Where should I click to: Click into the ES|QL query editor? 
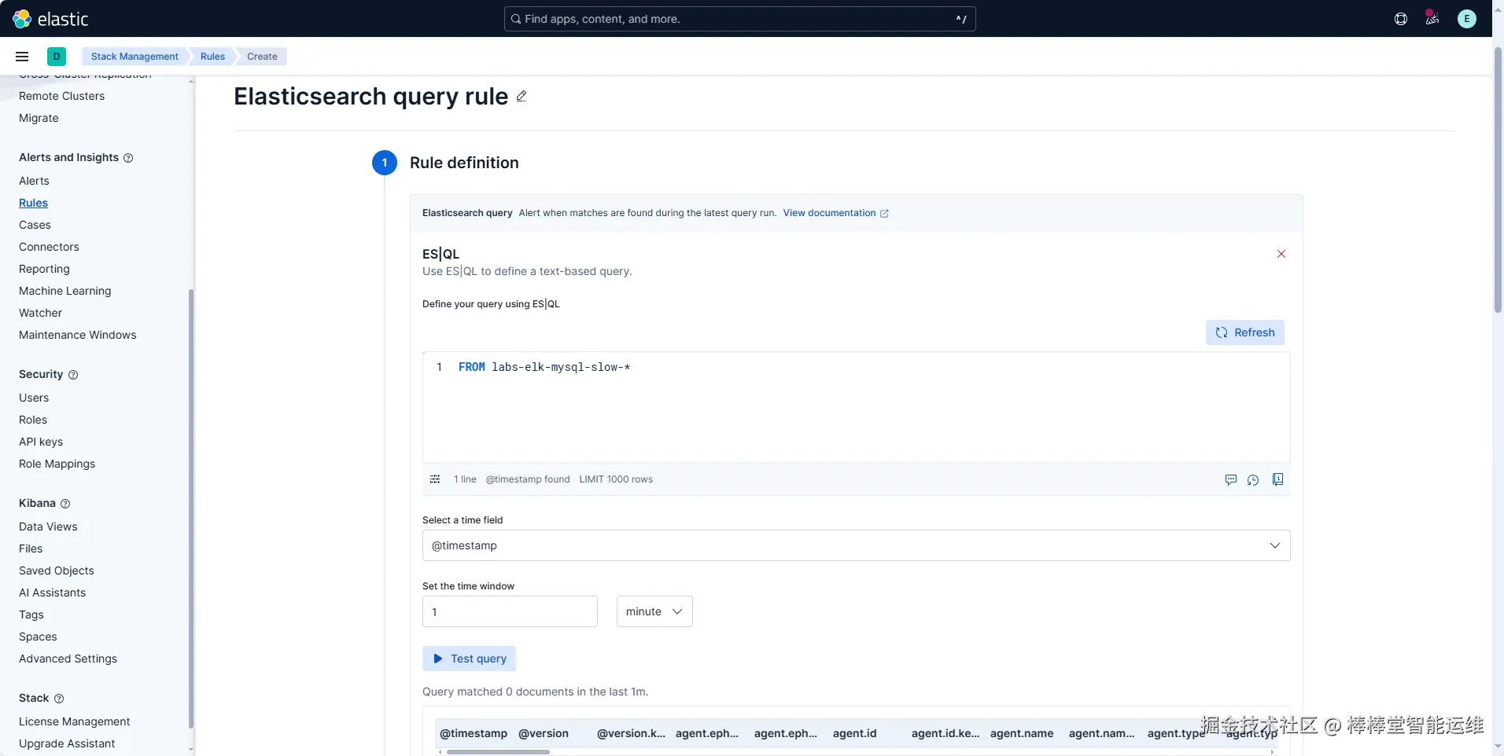coord(856,407)
